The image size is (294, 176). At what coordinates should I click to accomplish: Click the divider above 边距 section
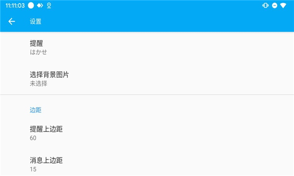point(147,95)
